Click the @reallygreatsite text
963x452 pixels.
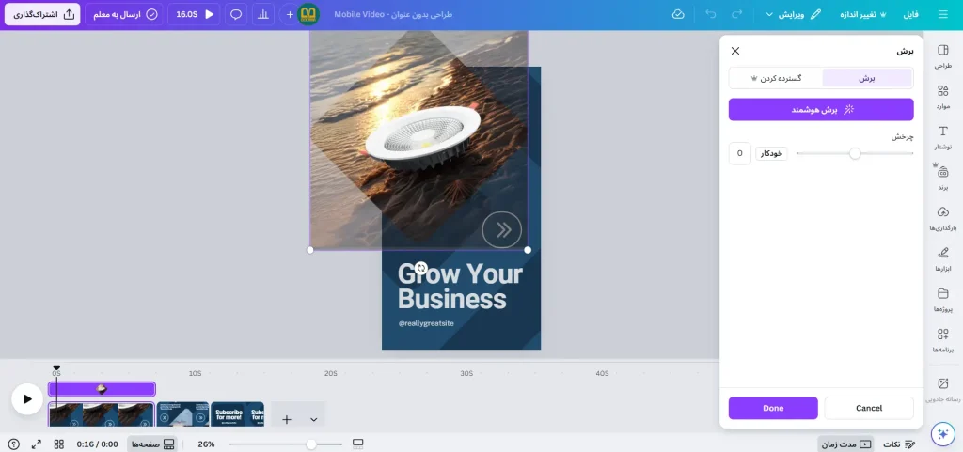coord(426,323)
